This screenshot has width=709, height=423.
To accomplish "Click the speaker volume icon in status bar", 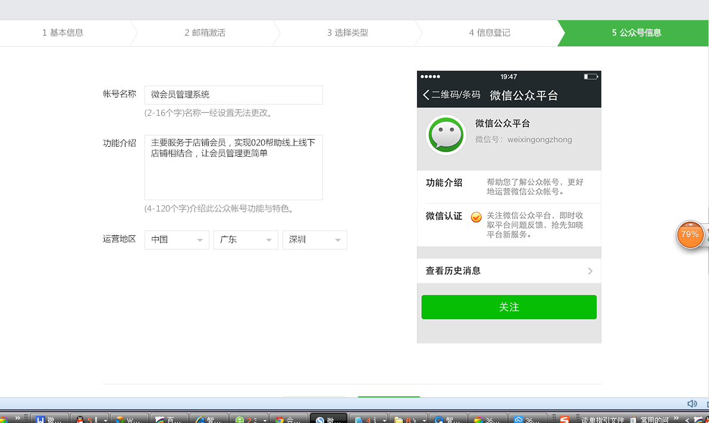I will click(x=692, y=403).
